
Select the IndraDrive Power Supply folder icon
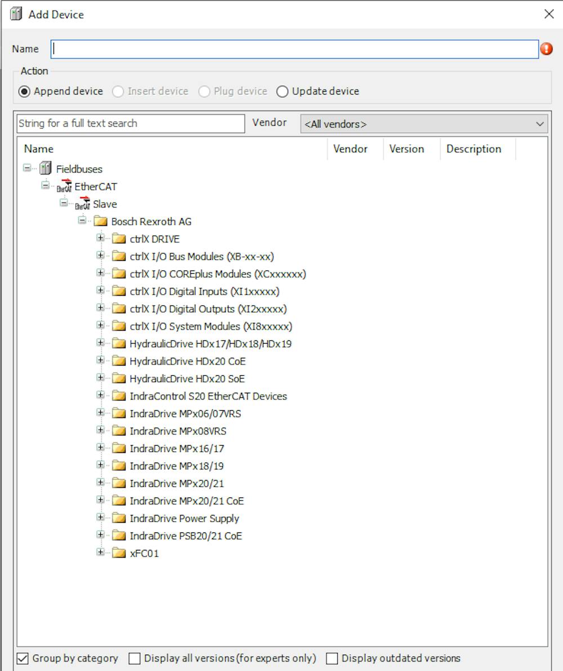coord(119,518)
